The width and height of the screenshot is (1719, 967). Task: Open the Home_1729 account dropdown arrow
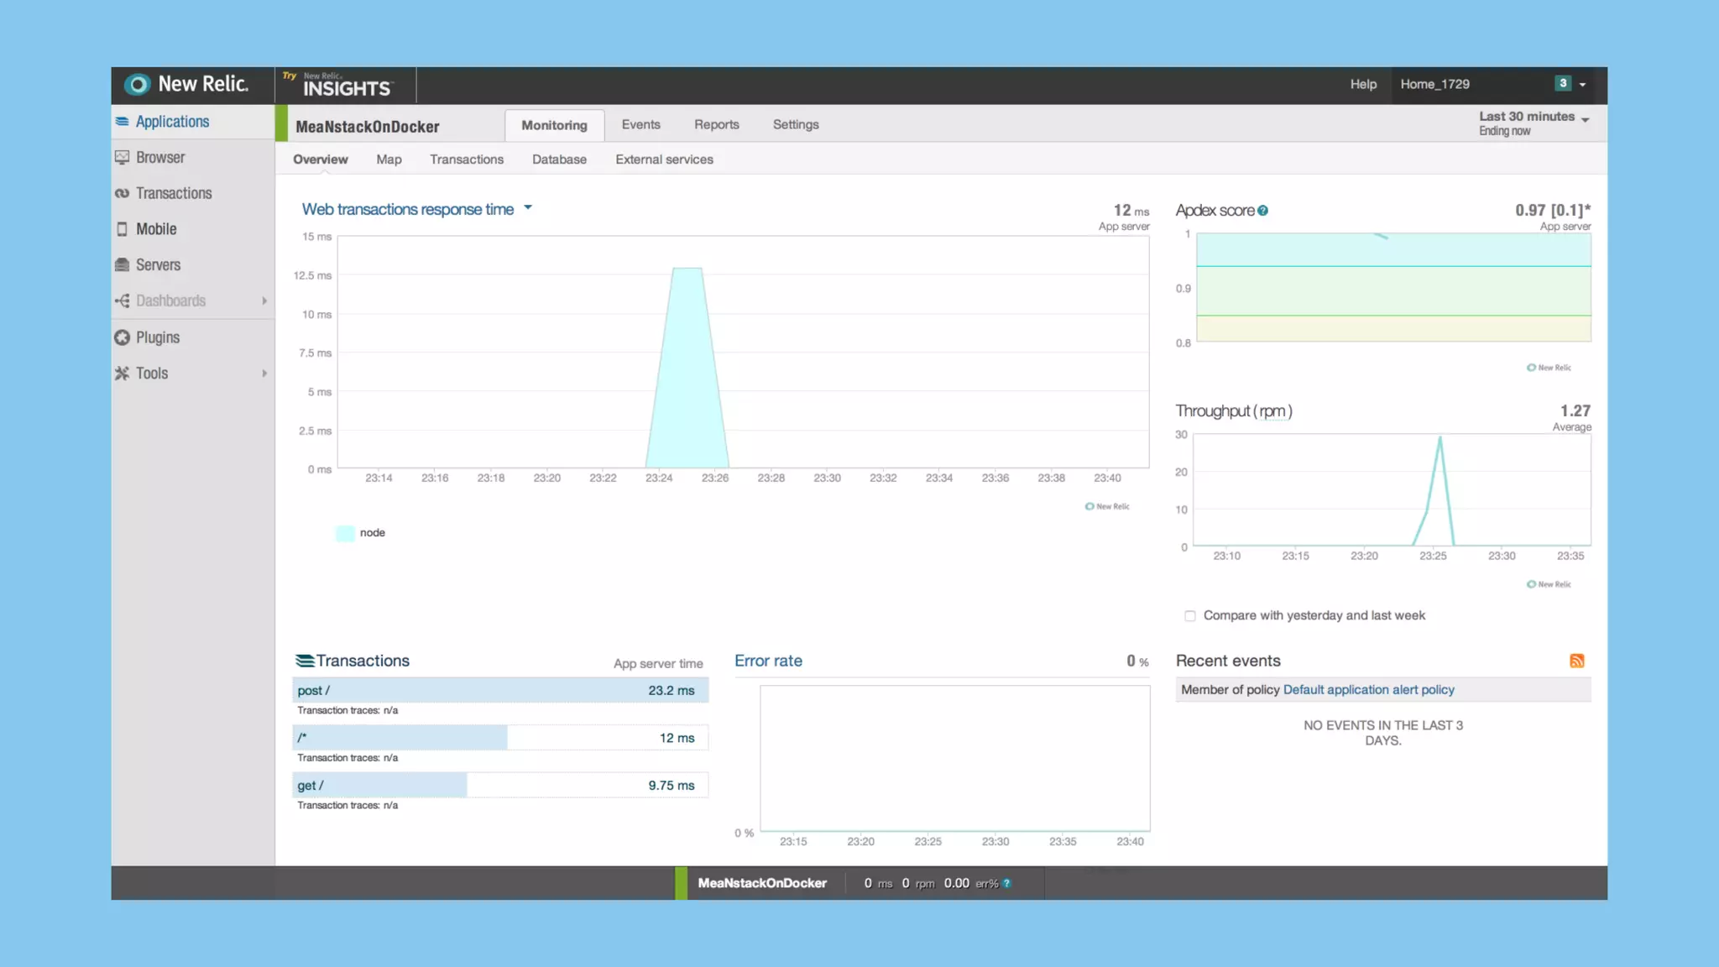pos(1582,85)
